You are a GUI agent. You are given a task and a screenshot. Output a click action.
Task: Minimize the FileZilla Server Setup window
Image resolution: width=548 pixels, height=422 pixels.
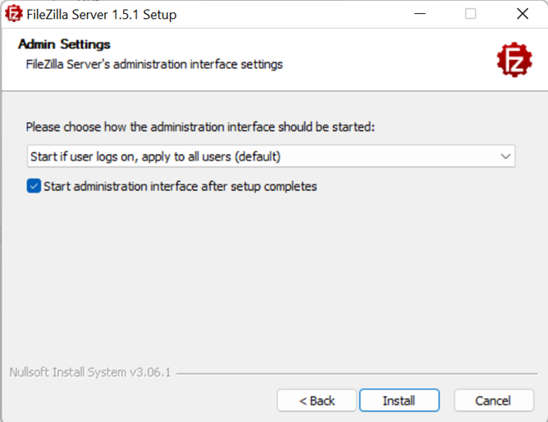[420, 14]
